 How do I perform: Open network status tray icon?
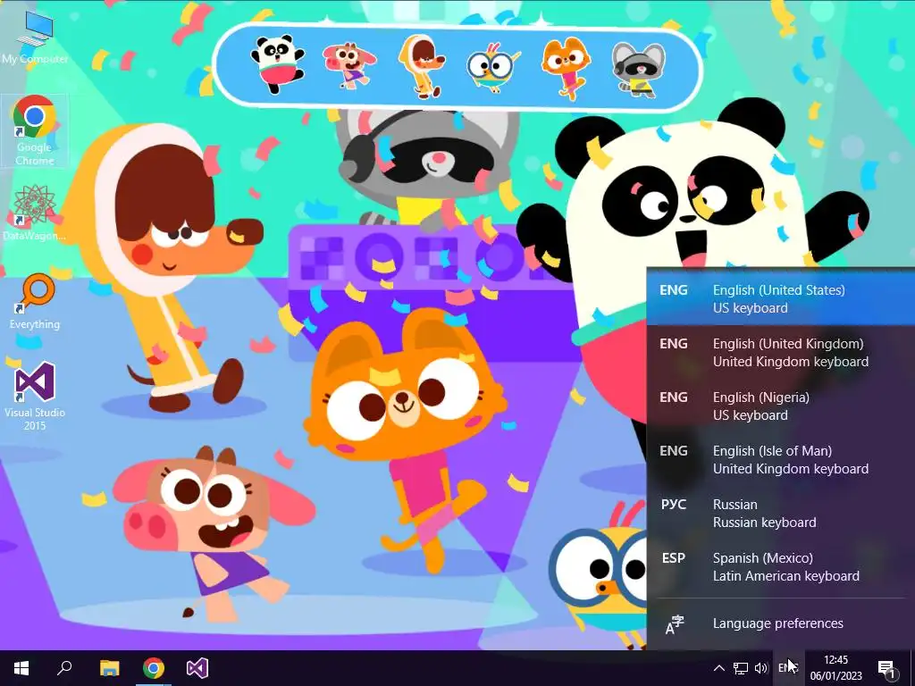click(741, 668)
